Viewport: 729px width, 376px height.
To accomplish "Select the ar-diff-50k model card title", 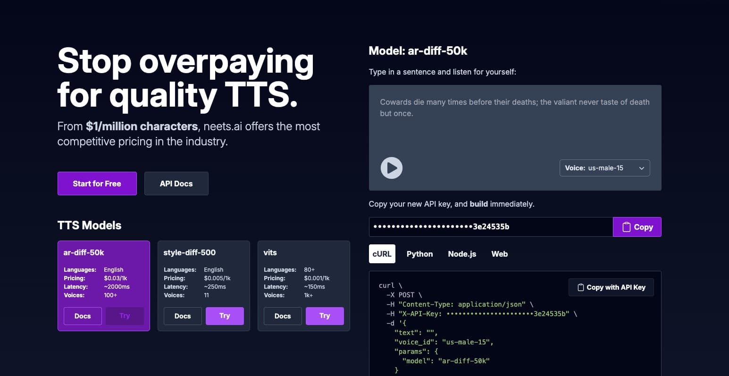I will (x=84, y=252).
